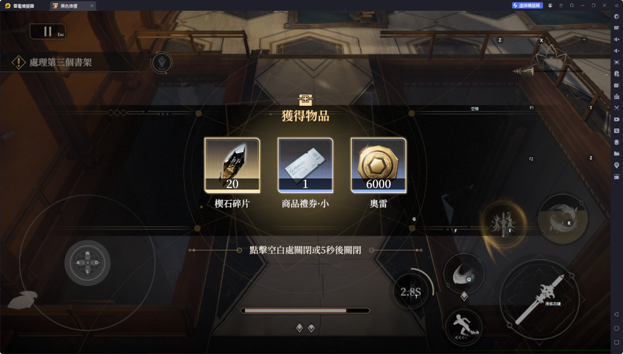Tap the map pin icon beside the quest

point(162,63)
